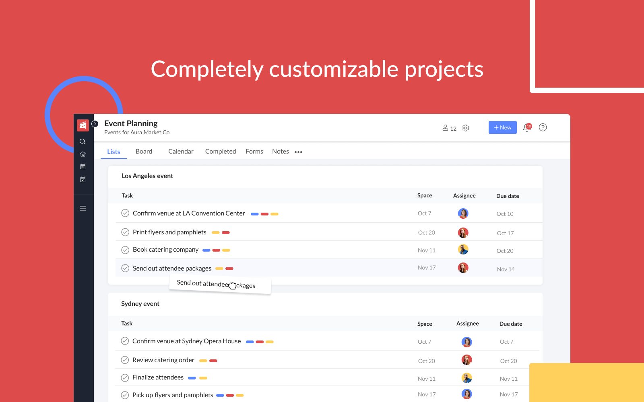Click red tag on Print flyers task
Image resolution: width=644 pixels, height=402 pixels.
click(x=226, y=232)
